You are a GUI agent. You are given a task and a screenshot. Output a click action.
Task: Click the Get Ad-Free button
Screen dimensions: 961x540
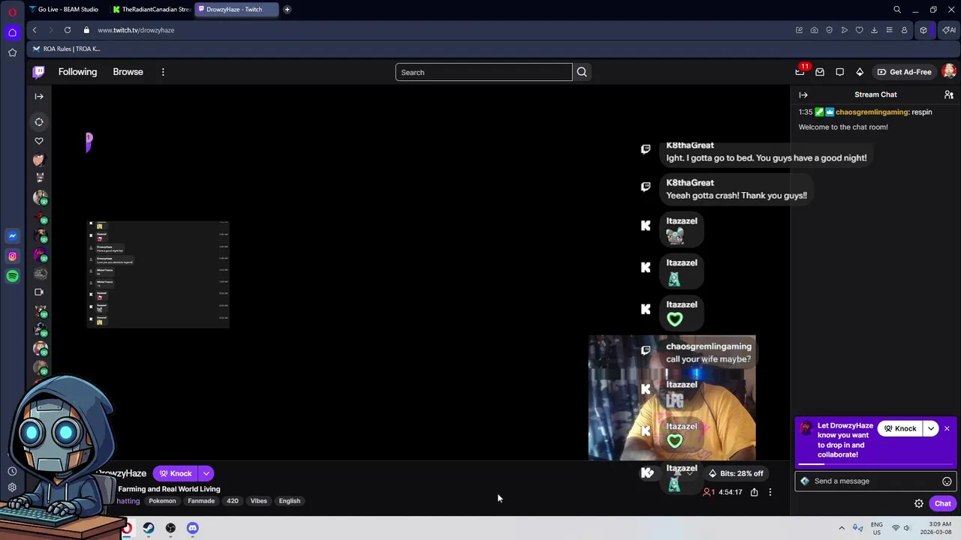(x=904, y=72)
